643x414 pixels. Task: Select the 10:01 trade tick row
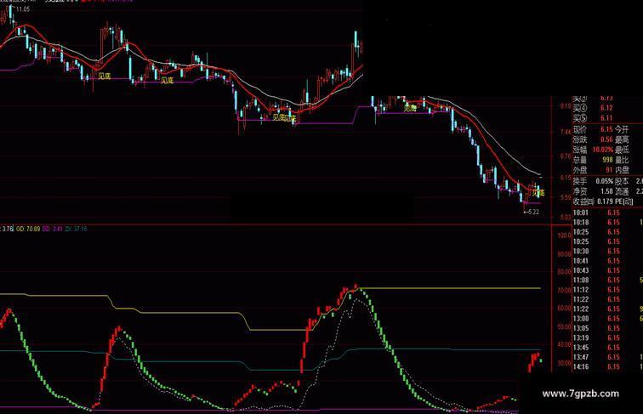pos(608,213)
